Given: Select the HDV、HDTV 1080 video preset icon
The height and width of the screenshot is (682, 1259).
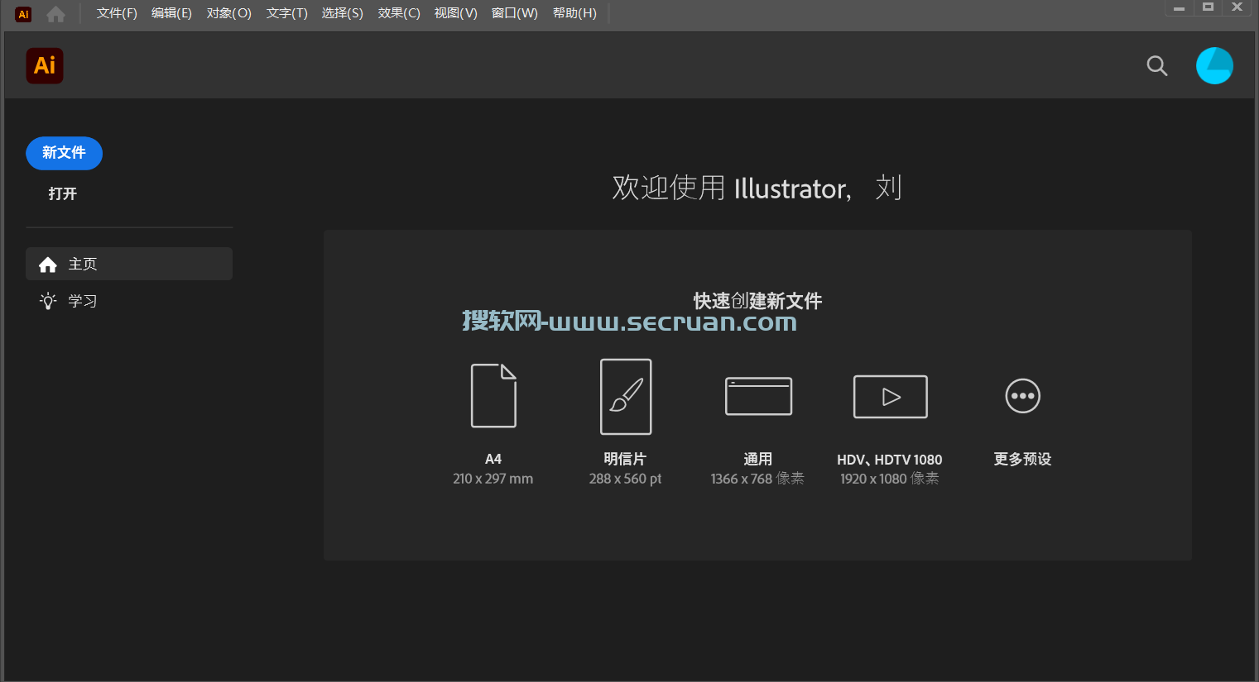Looking at the screenshot, I should point(891,397).
